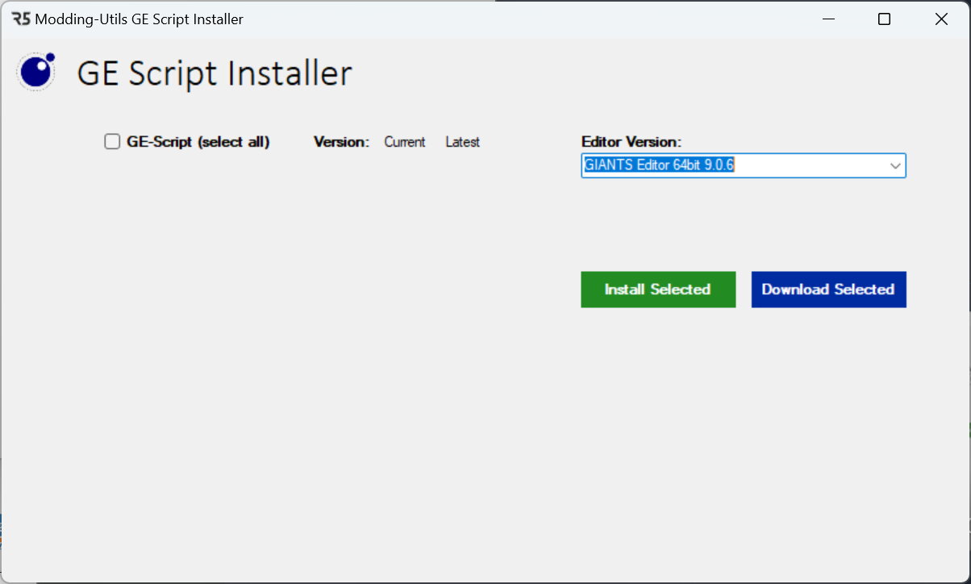Screen dimensions: 971x584
Task: Click the Current column header
Action: 404,142
